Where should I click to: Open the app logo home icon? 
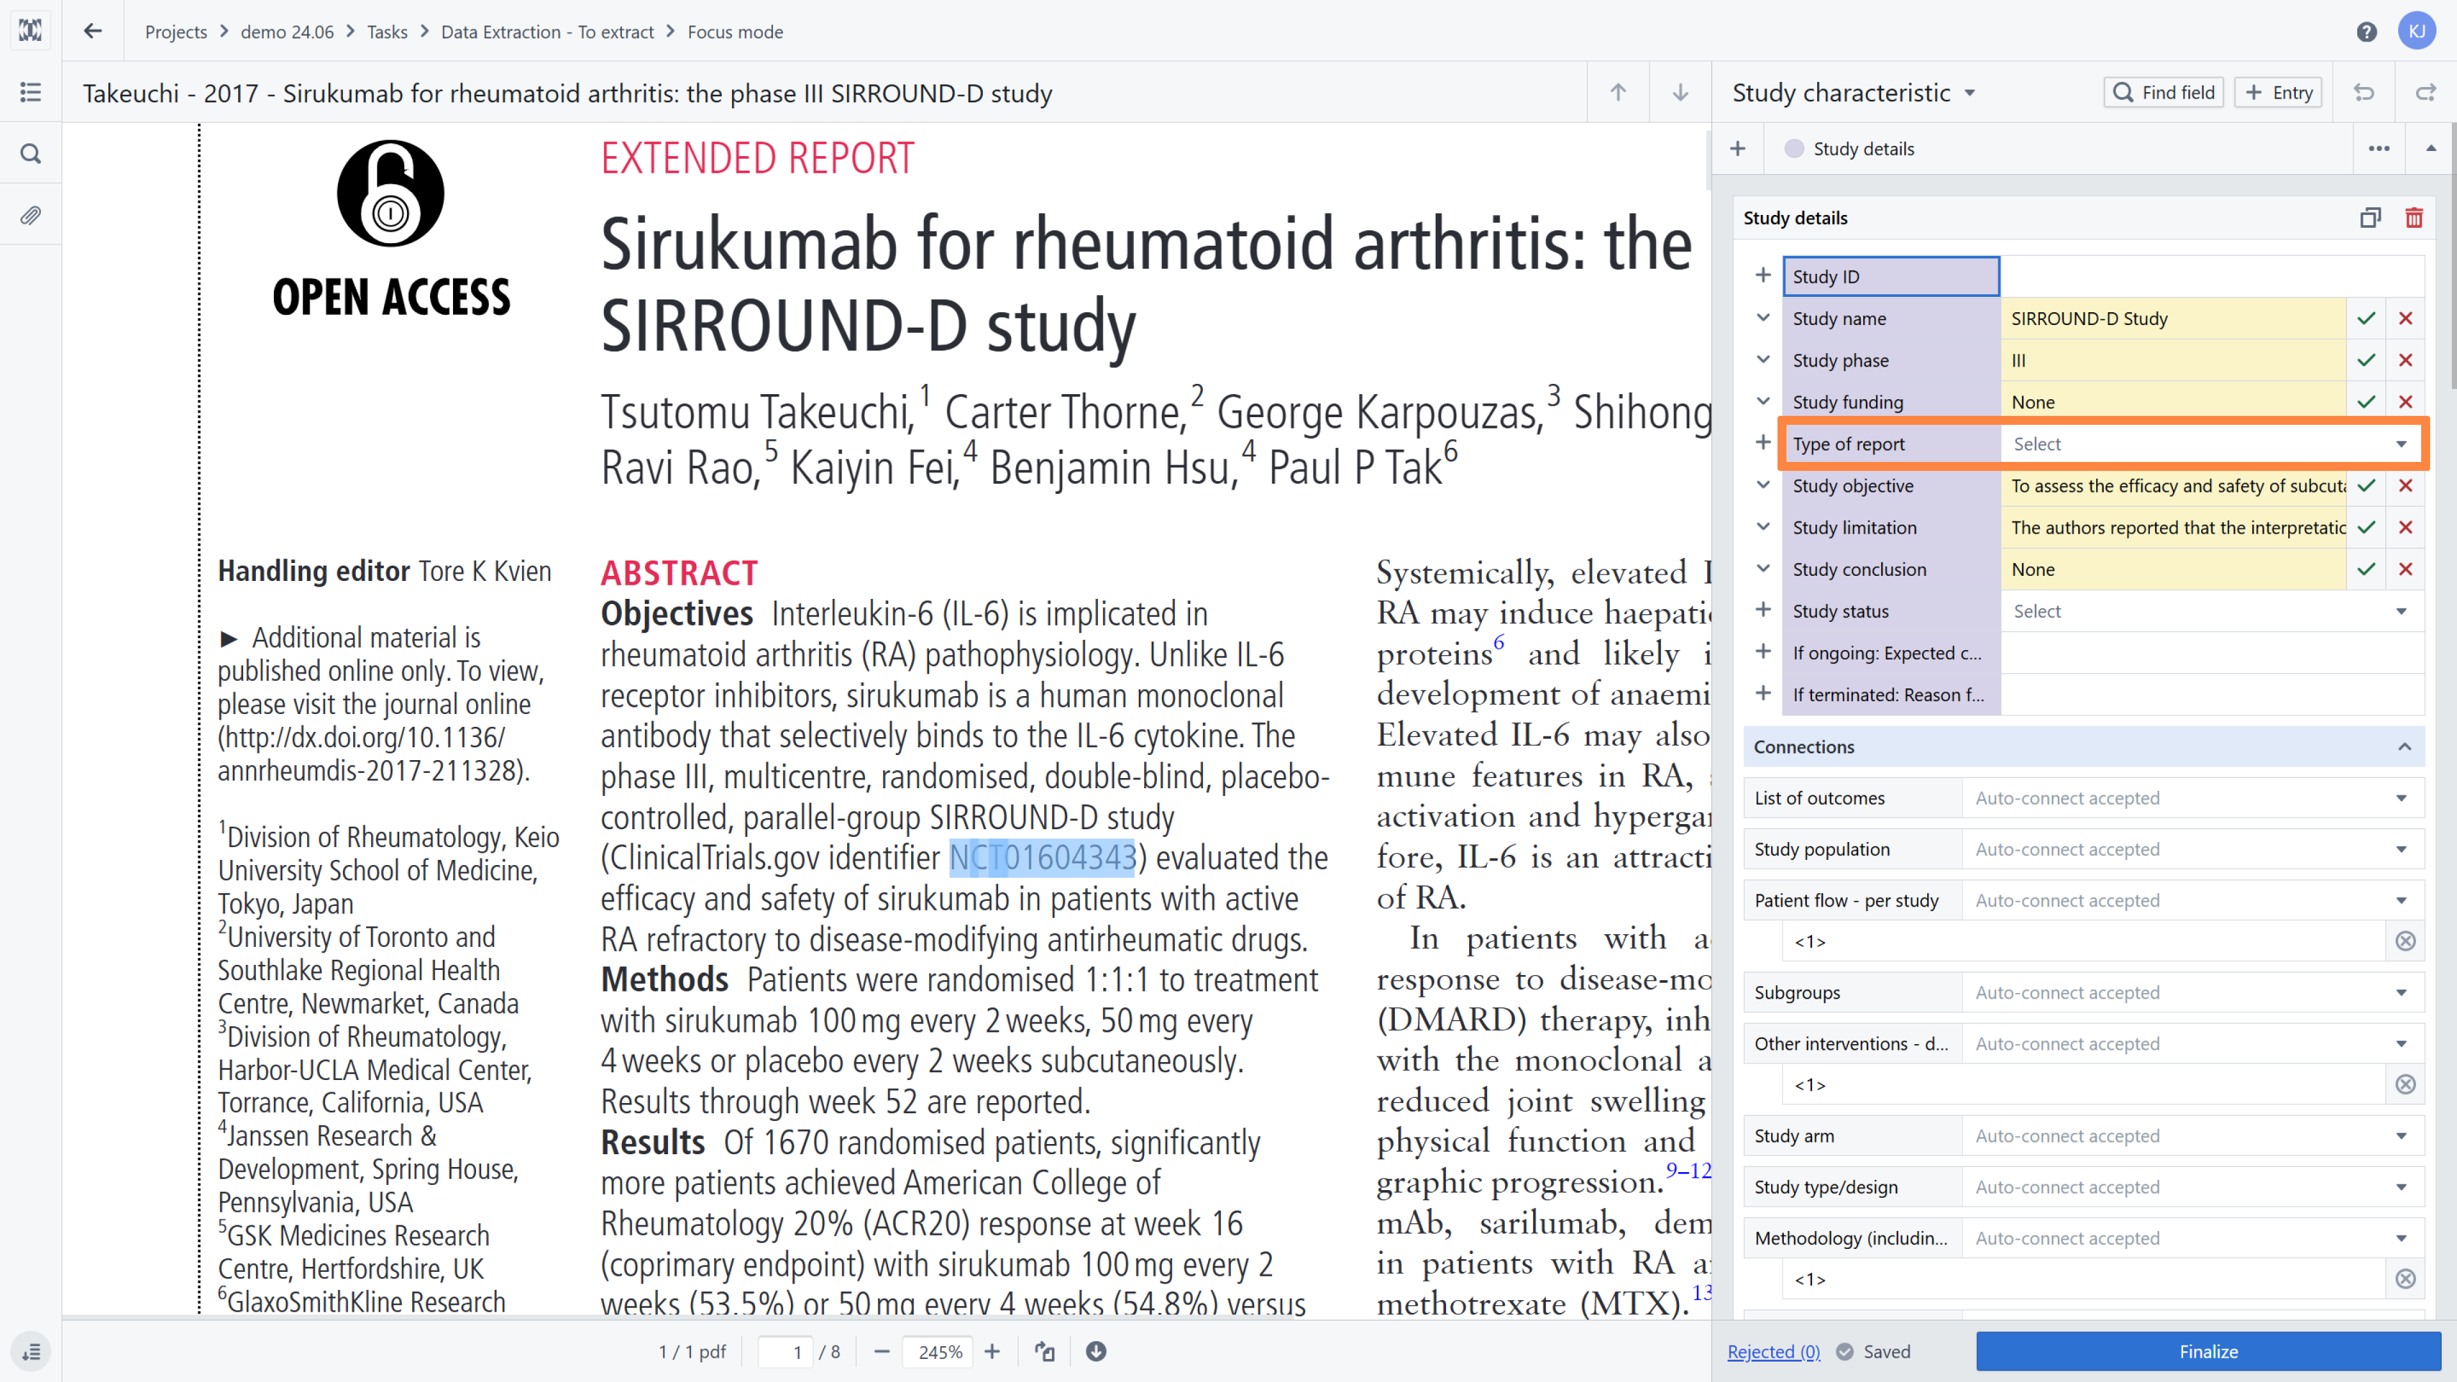pos(31,31)
